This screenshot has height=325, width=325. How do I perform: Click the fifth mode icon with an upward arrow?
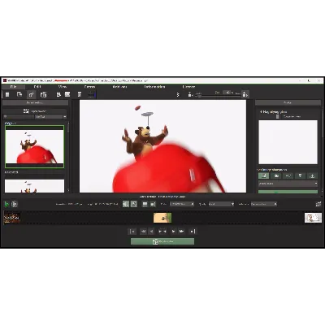tap(312, 175)
